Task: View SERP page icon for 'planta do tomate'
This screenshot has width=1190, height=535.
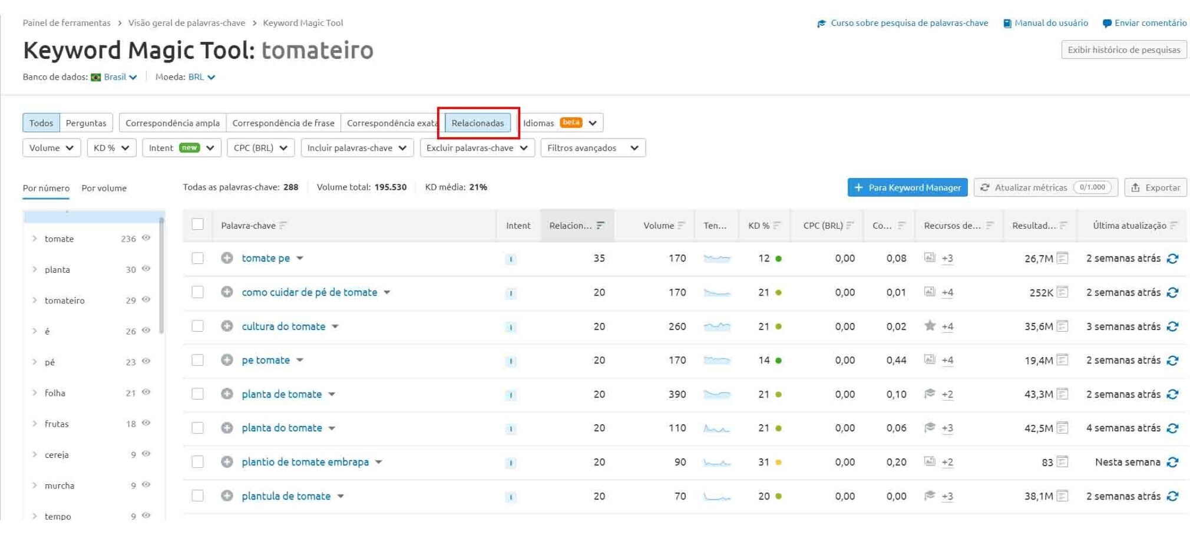Action: coord(1062,428)
